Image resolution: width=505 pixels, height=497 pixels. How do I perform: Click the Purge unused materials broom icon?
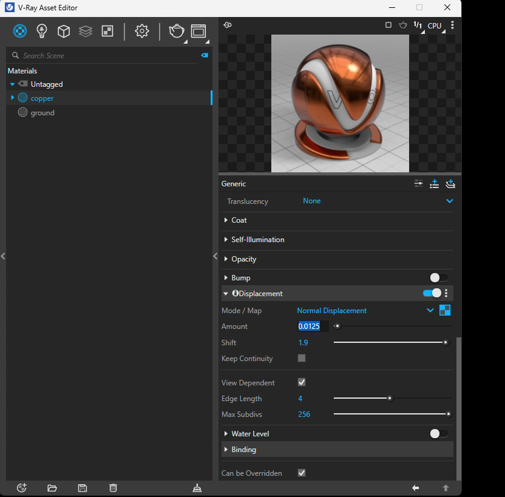point(197,489)
